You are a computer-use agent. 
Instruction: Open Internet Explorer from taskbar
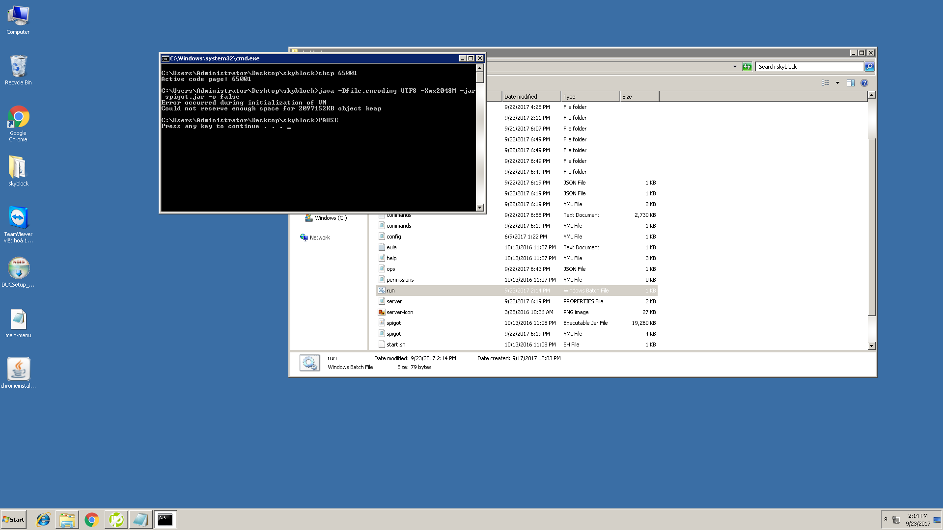point(43,520)
